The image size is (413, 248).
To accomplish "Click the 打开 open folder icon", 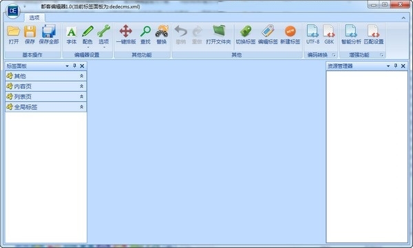I will click(14, 32).
